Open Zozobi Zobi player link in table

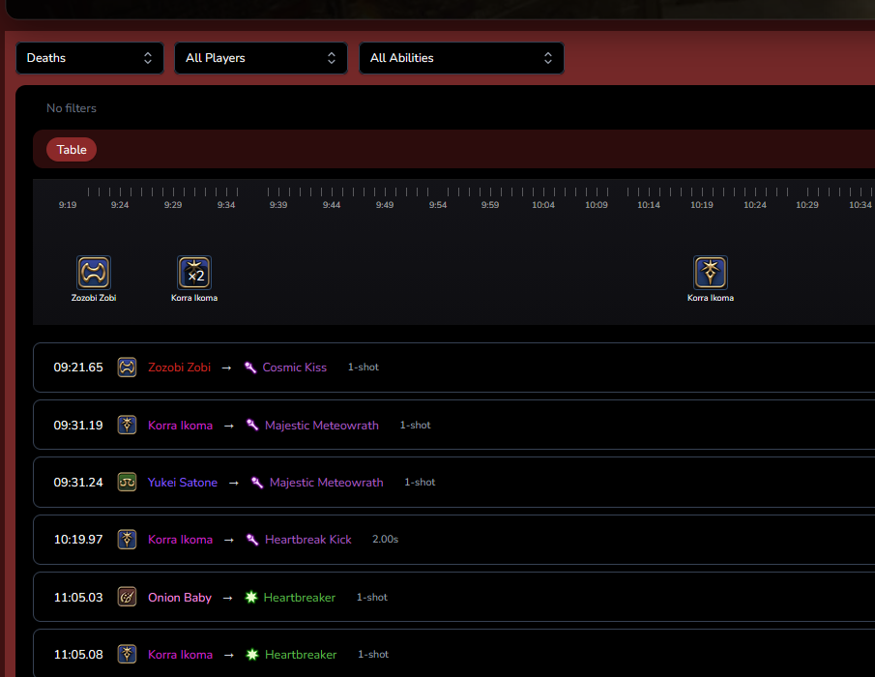tap(179, 368)
